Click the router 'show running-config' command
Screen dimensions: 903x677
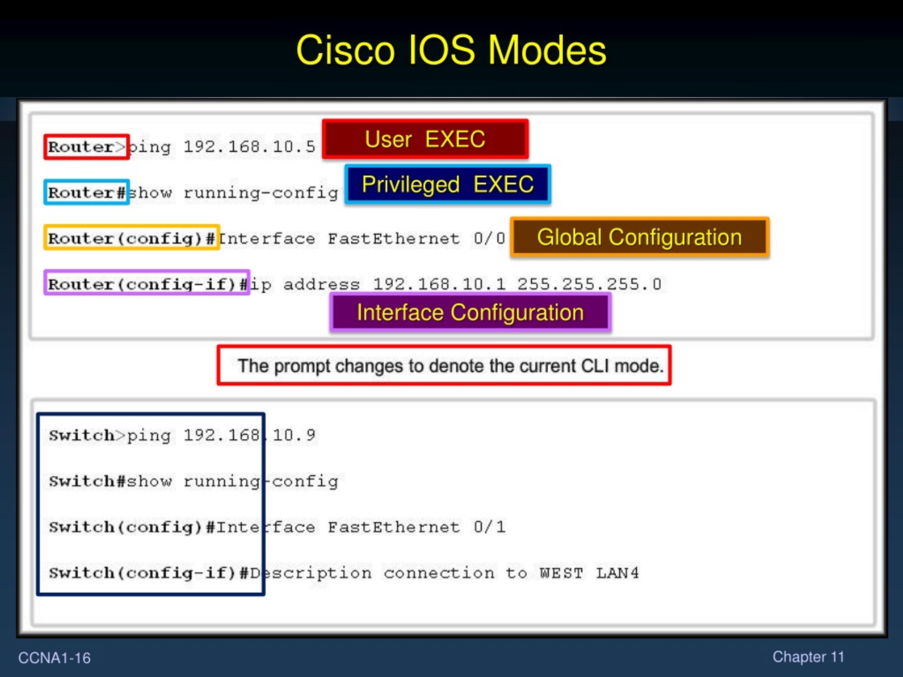click(233, 193)
